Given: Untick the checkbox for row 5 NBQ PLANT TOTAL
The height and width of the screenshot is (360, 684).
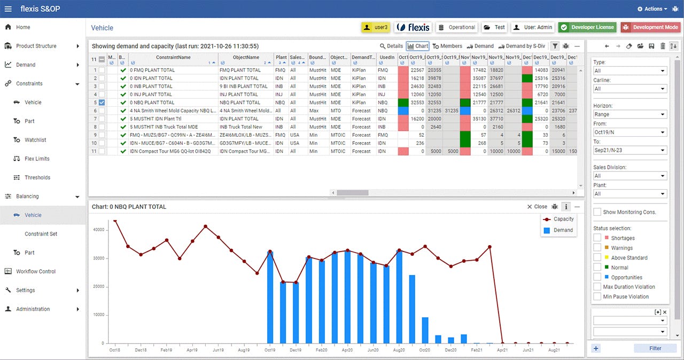Looking at the screenshot, I should [x=102, y=103].
